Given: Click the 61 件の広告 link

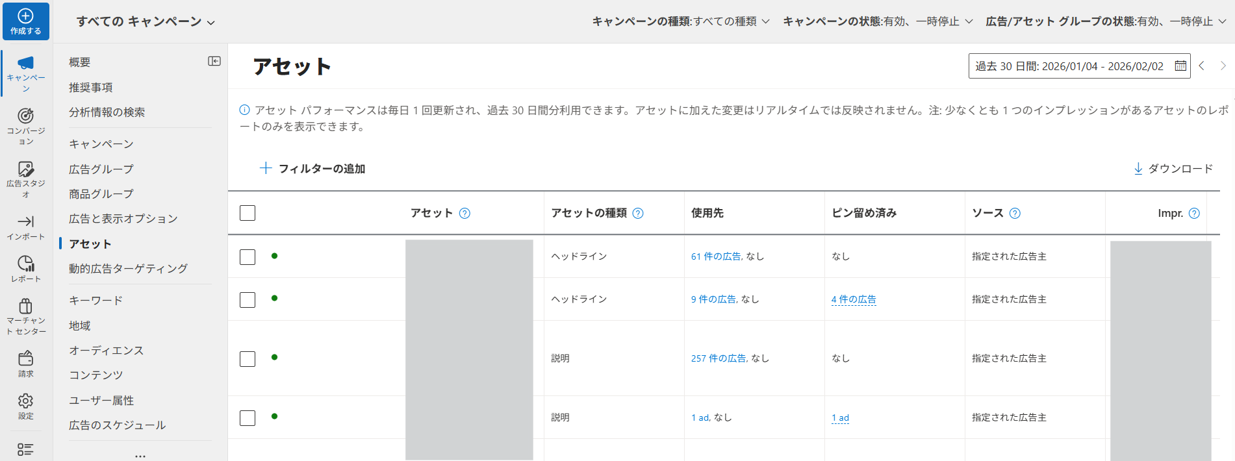Looking at the screenshot, I should [716, 256].
